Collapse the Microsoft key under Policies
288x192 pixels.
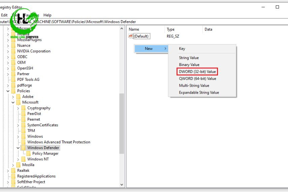(x=13, y=102)
